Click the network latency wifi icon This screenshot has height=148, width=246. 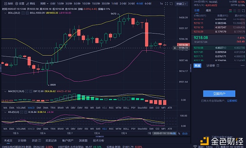point(195,147)
